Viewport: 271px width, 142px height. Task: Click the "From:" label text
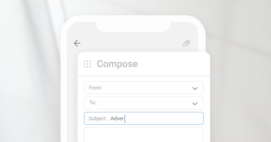96,88
